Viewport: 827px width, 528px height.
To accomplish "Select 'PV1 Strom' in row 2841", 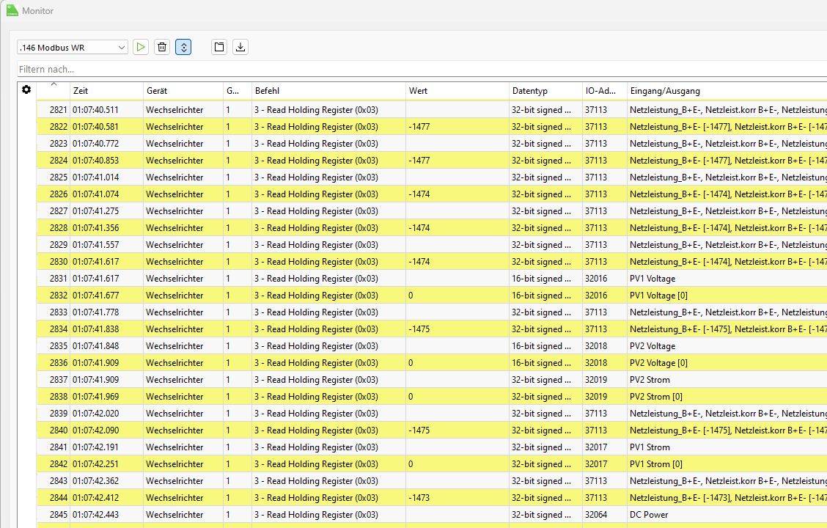I will point(650,447).
